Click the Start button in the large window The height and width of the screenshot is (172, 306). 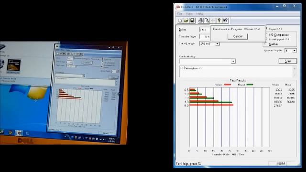click(288, 61)
